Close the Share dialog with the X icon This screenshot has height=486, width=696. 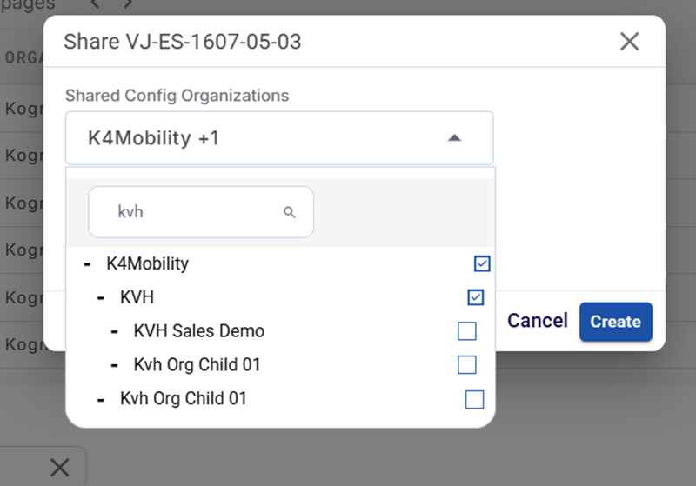point(629,41)
